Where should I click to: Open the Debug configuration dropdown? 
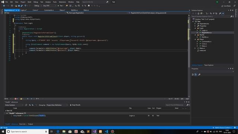[38, 6]
